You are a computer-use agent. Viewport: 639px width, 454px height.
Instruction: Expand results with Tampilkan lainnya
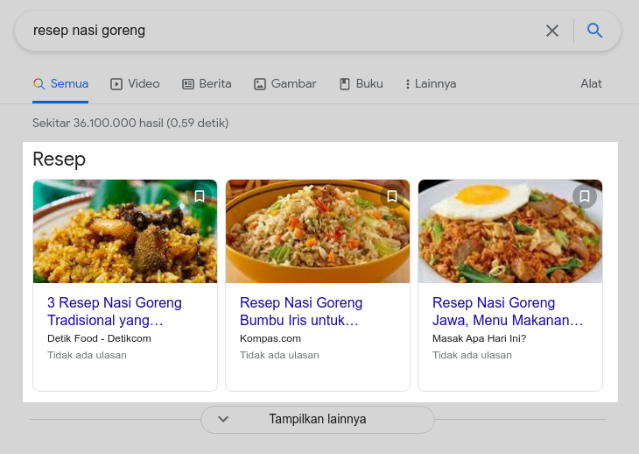(318, 419)
